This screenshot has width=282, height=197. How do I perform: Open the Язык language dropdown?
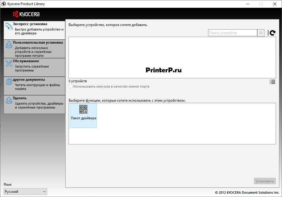coord(25,192)
